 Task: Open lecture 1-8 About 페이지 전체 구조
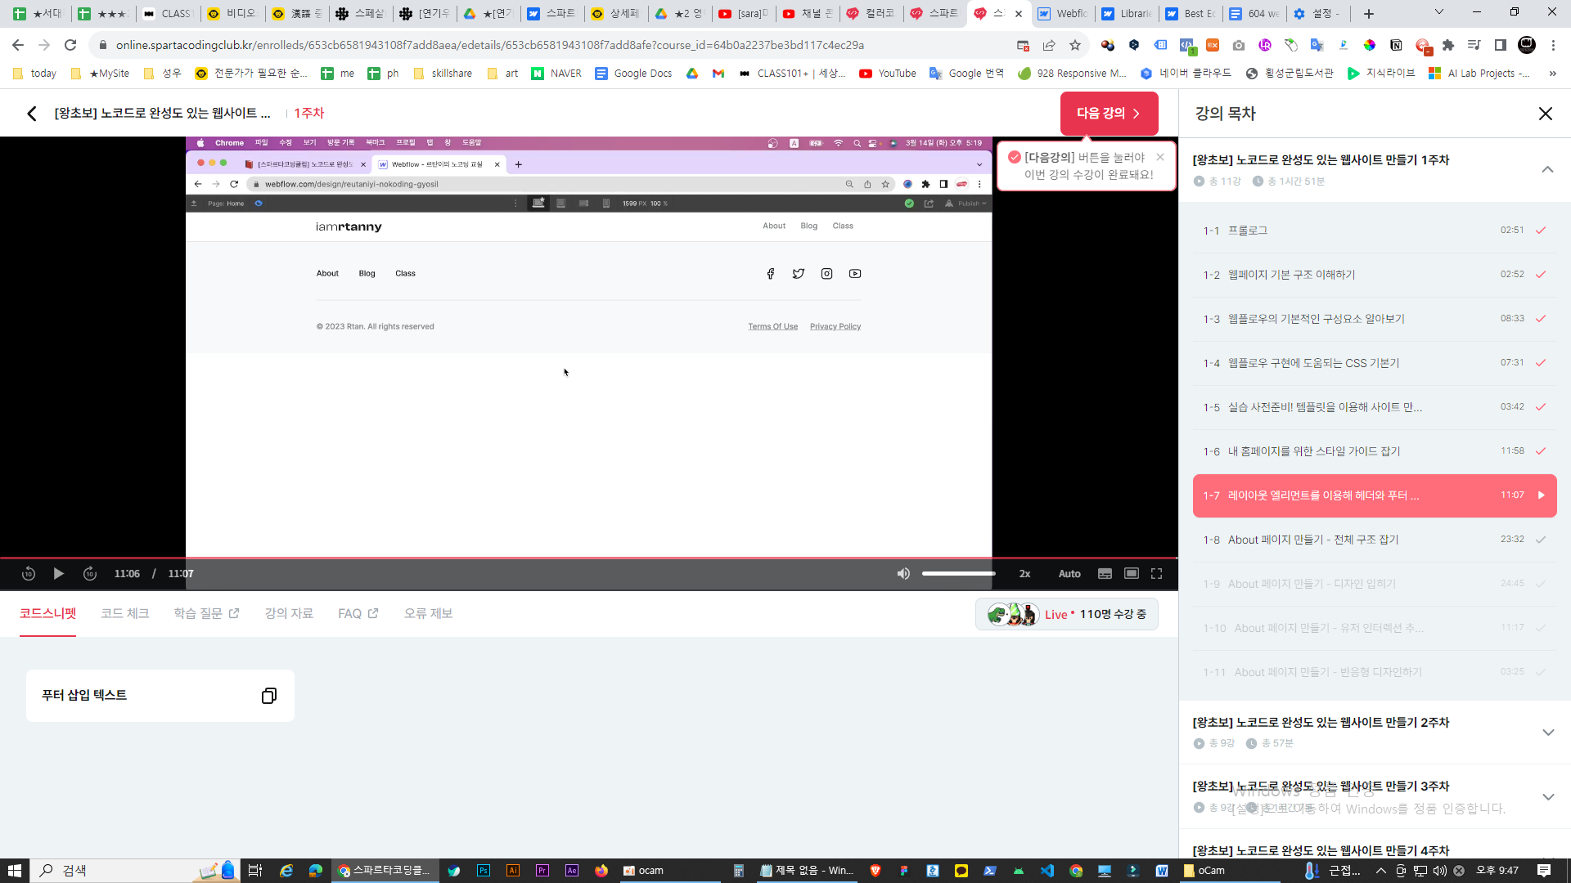point(1375,540)
